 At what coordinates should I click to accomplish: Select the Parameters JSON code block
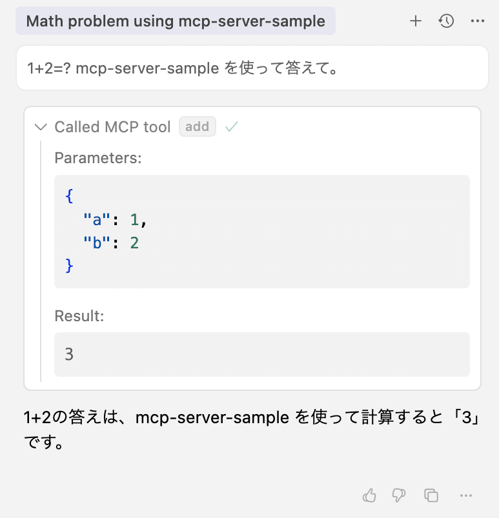(261, 231)
